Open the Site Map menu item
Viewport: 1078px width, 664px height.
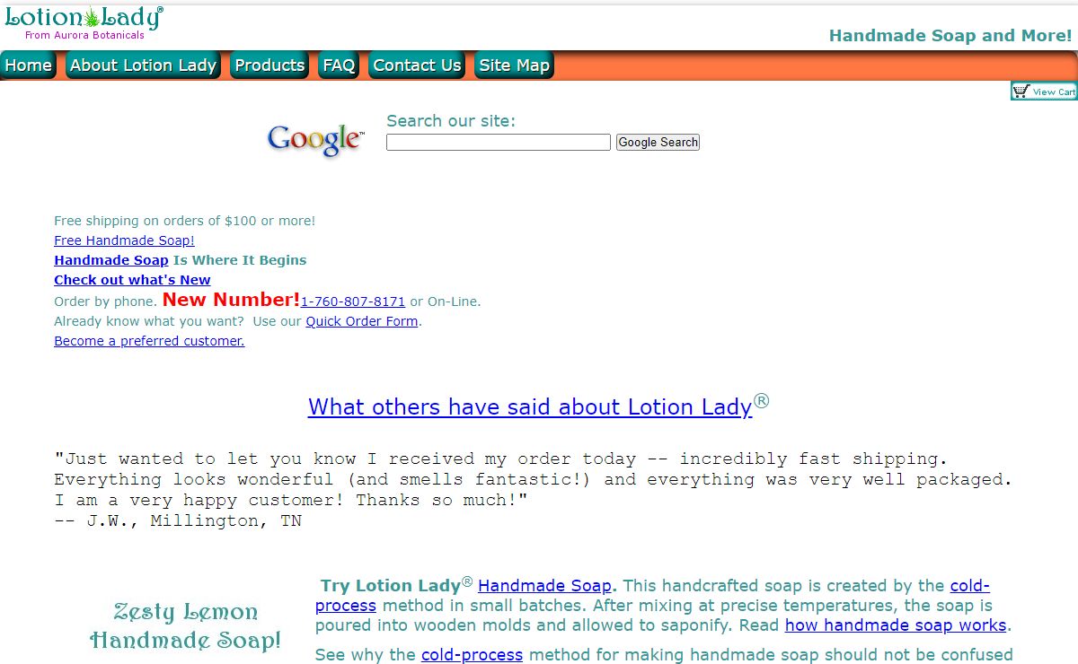coord(514,66)
